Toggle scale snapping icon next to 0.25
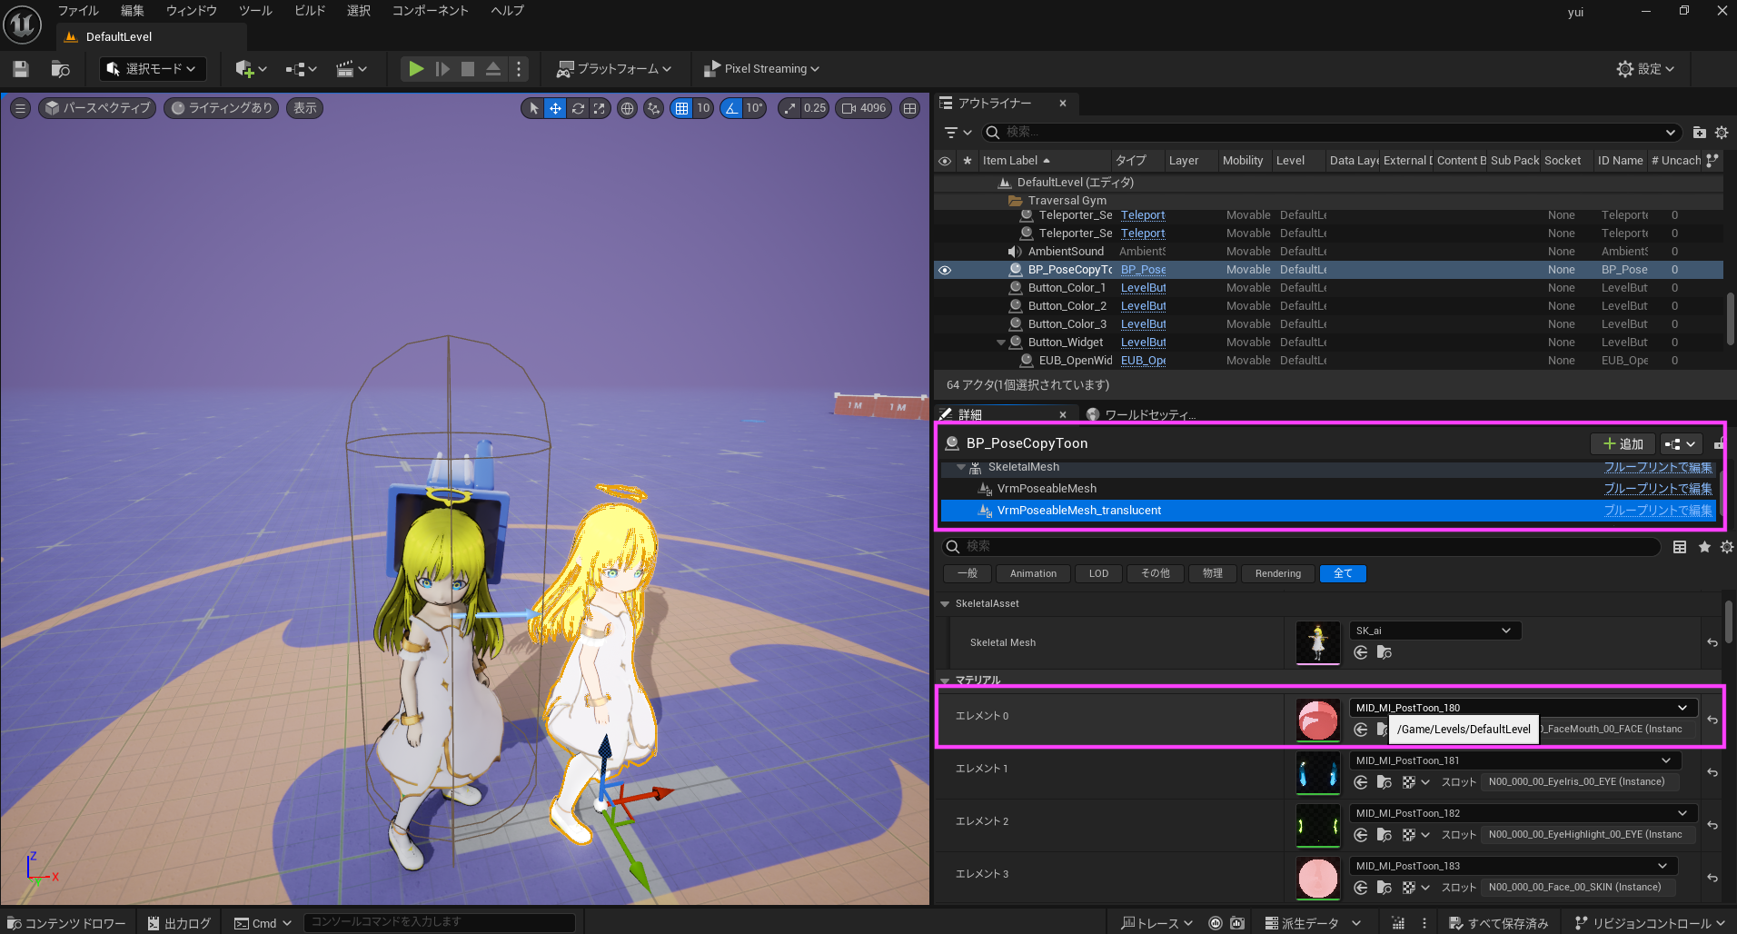The width and height of the screenshot is (1737, 934). click(x=789, y=108)
